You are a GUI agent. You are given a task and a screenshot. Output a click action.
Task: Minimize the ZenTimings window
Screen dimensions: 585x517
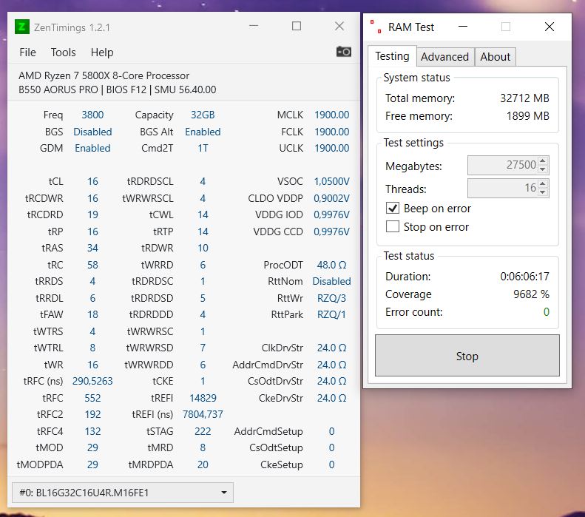[x=254, y=26]
